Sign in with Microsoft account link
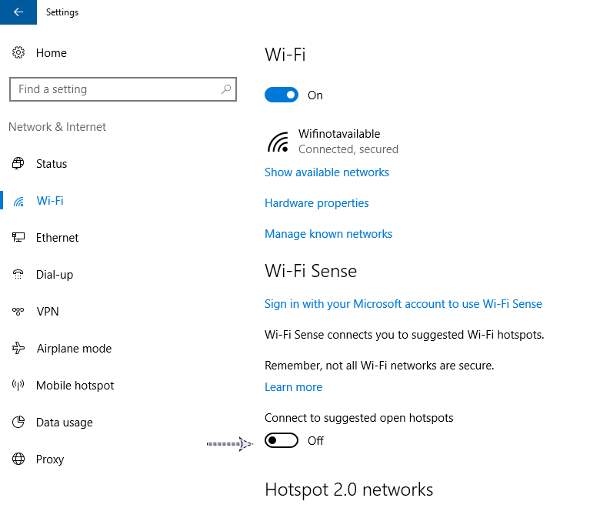 (x=403, y=304)
